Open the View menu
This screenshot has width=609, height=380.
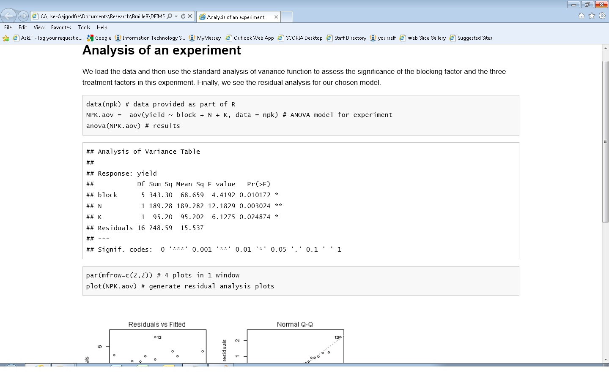coord(39,27)
